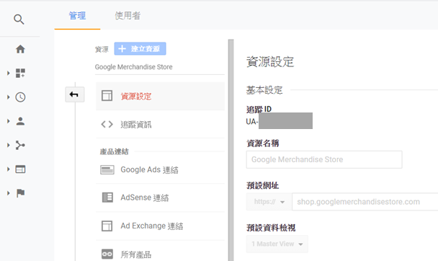
Task: Click the UA- tracking ID value
Action: [279, 121]
